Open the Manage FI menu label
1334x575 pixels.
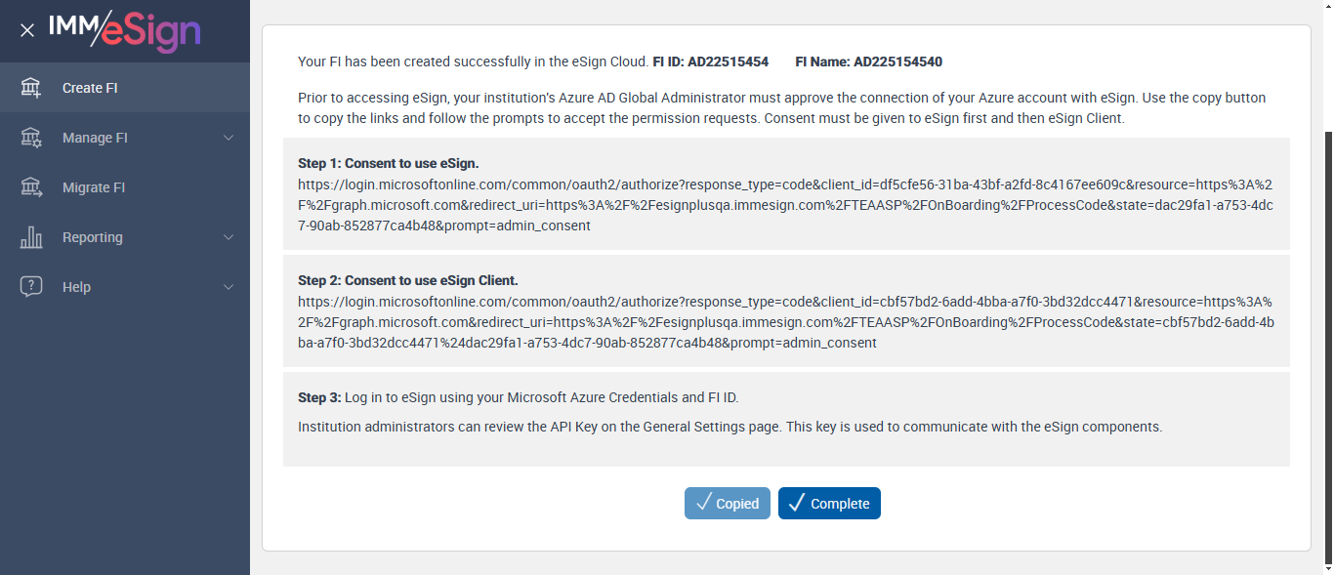click(95, 138)
